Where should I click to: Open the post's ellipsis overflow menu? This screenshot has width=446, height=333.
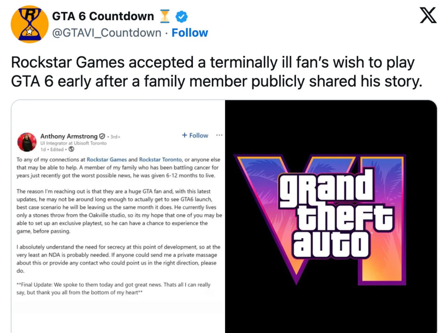219,135
